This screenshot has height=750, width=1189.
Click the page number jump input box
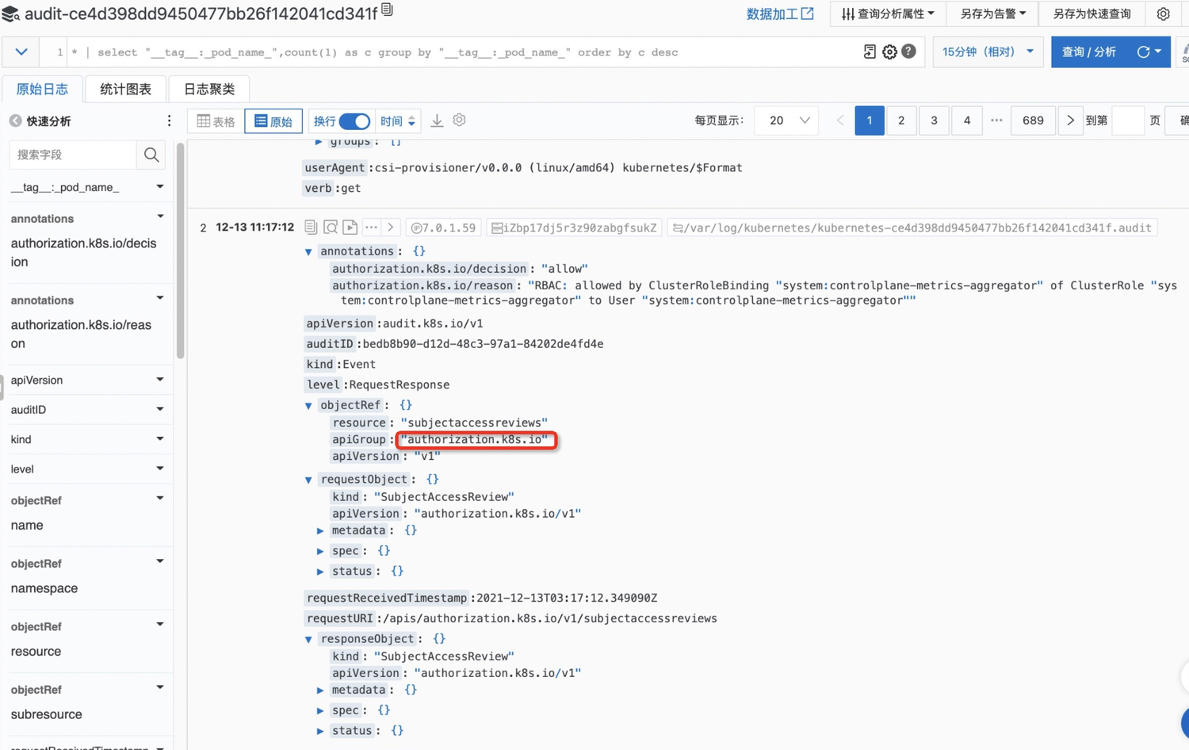[1128, 121]
